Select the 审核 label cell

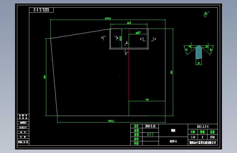point(136,143)
